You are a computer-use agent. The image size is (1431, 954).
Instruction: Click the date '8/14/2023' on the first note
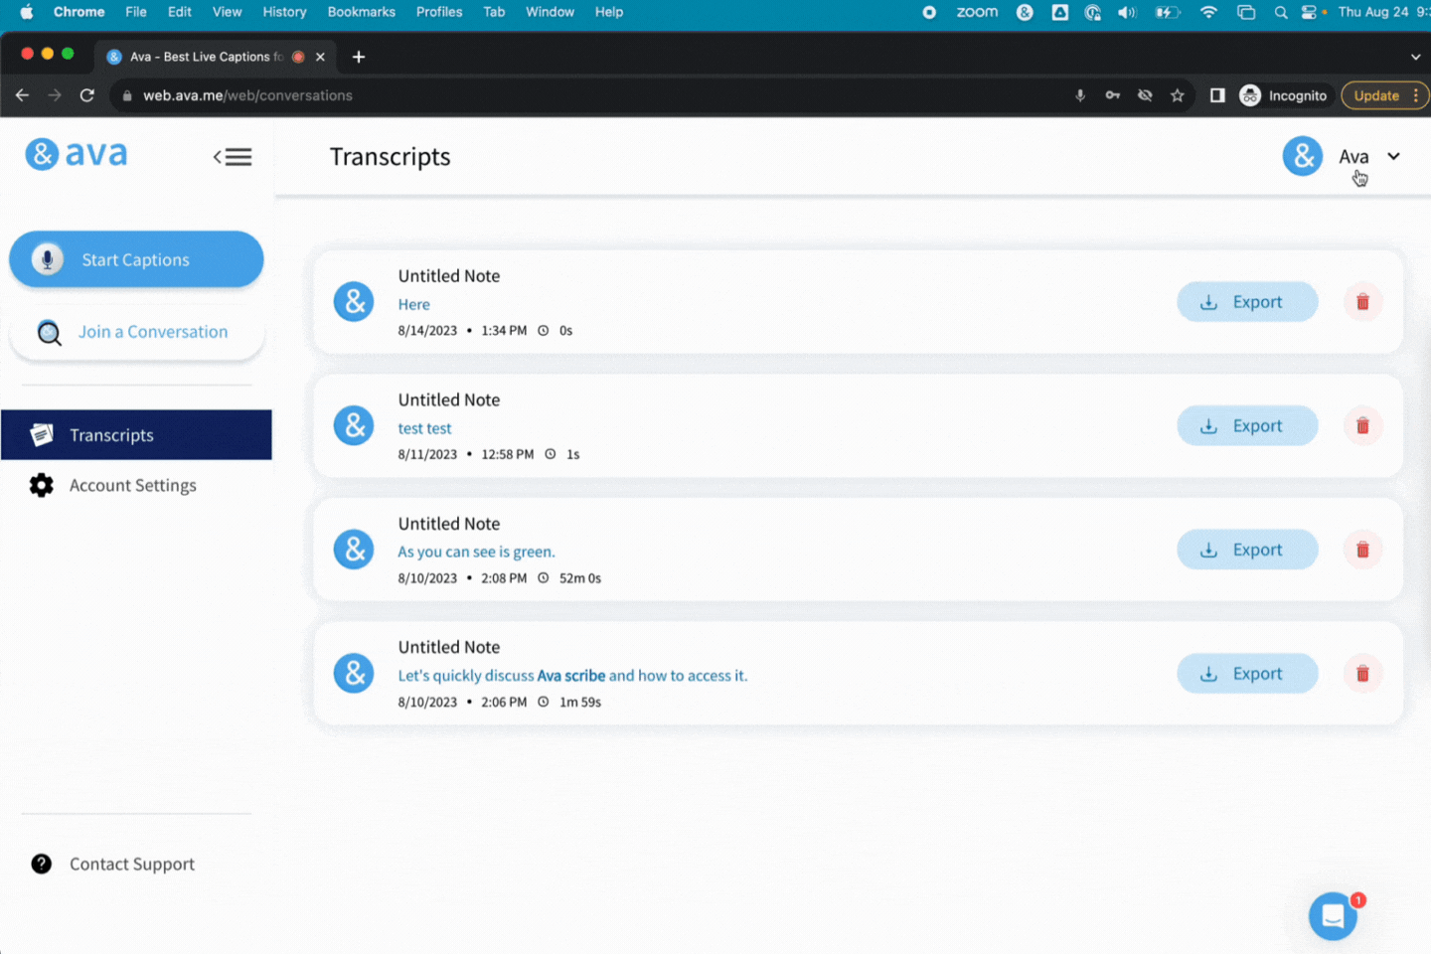coord(427,331)
